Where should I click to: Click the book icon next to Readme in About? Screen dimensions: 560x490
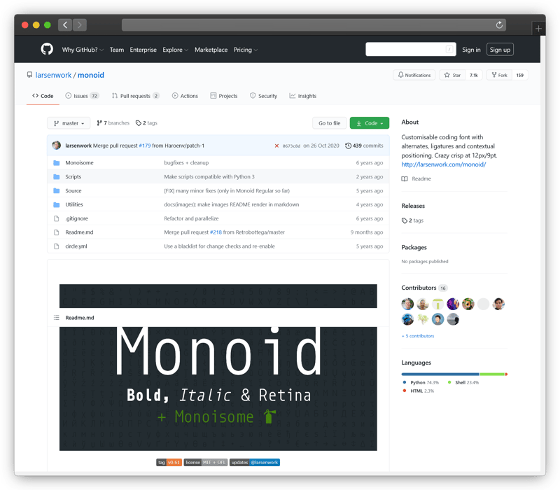(x=405, y=179)
